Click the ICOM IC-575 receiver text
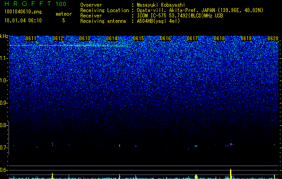 tap(180, 16)
